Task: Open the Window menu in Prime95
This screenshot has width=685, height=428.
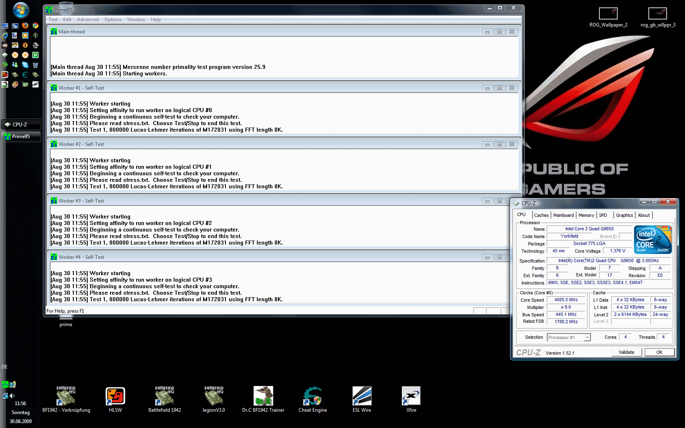Action: 136,20
